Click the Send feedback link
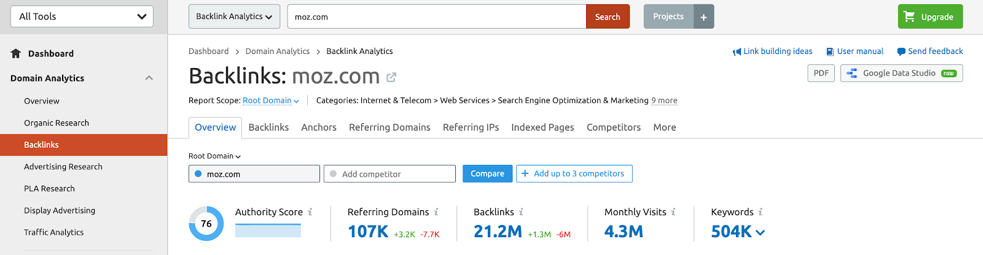 935,51
